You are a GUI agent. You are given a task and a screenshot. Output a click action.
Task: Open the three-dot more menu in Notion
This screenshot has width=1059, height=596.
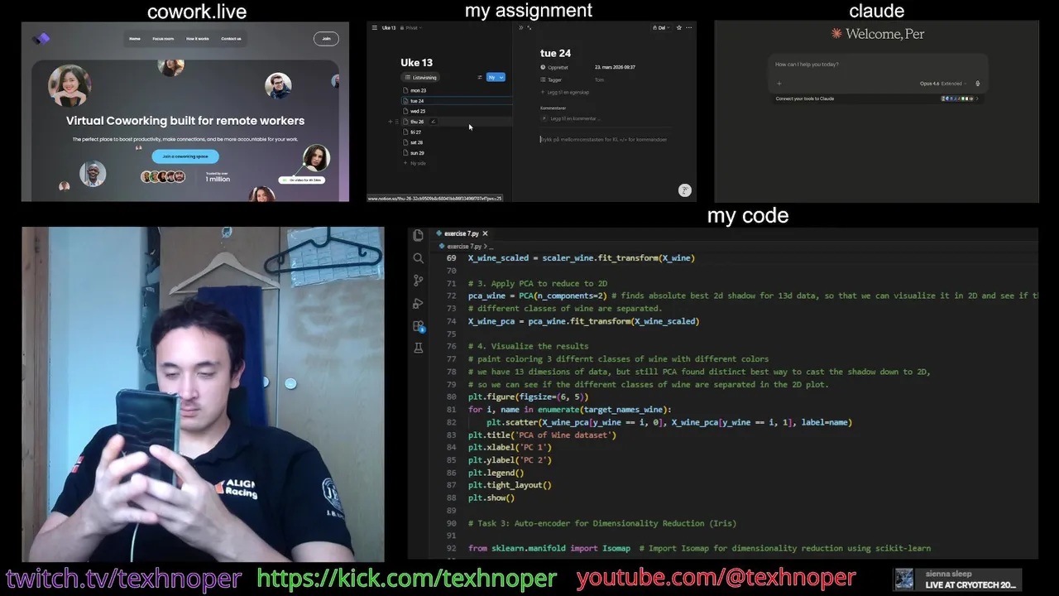point(688,27)
